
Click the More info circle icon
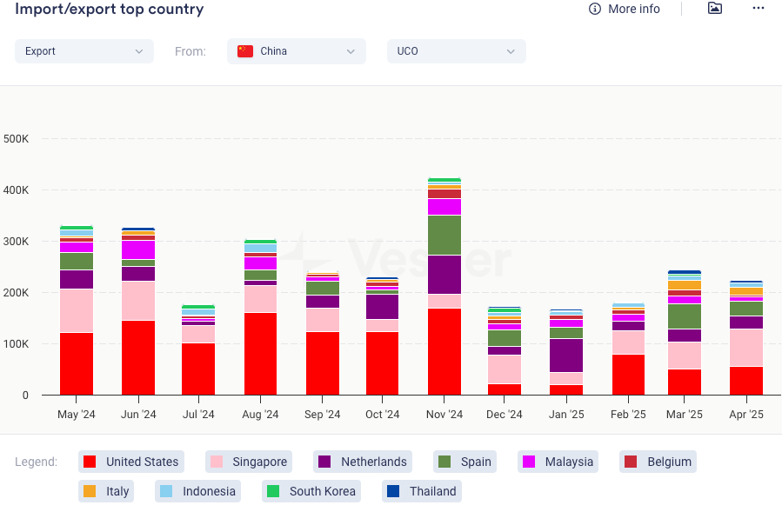point(595,9)
